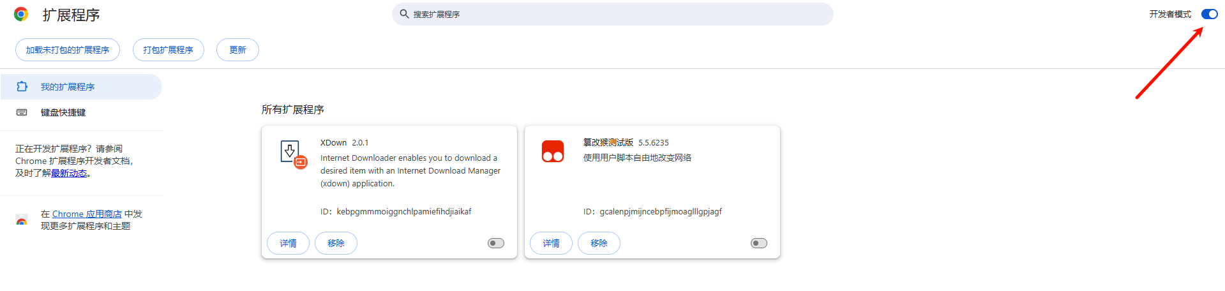
Task: Click the magnifier icon in the search bar
Action: 404,14
